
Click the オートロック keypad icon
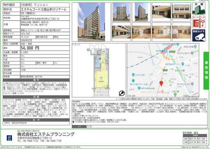pos(199,22)
